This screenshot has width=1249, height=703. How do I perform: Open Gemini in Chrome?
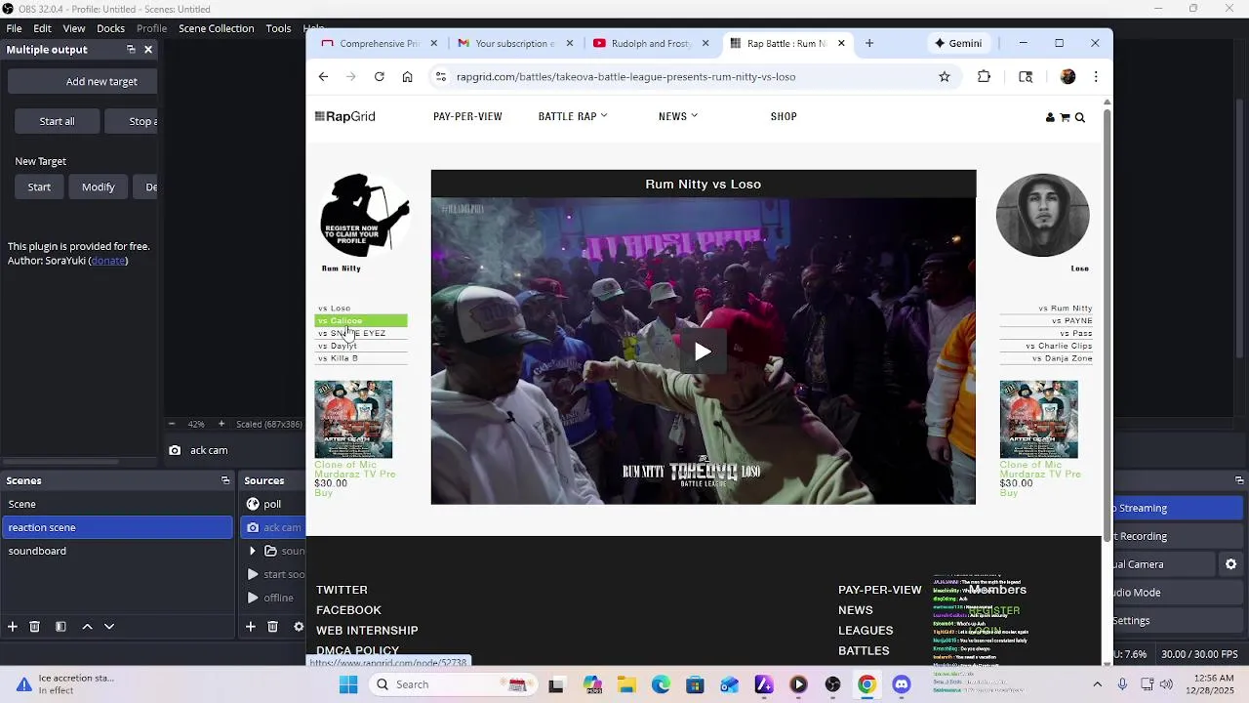click(x=958, y=43)
